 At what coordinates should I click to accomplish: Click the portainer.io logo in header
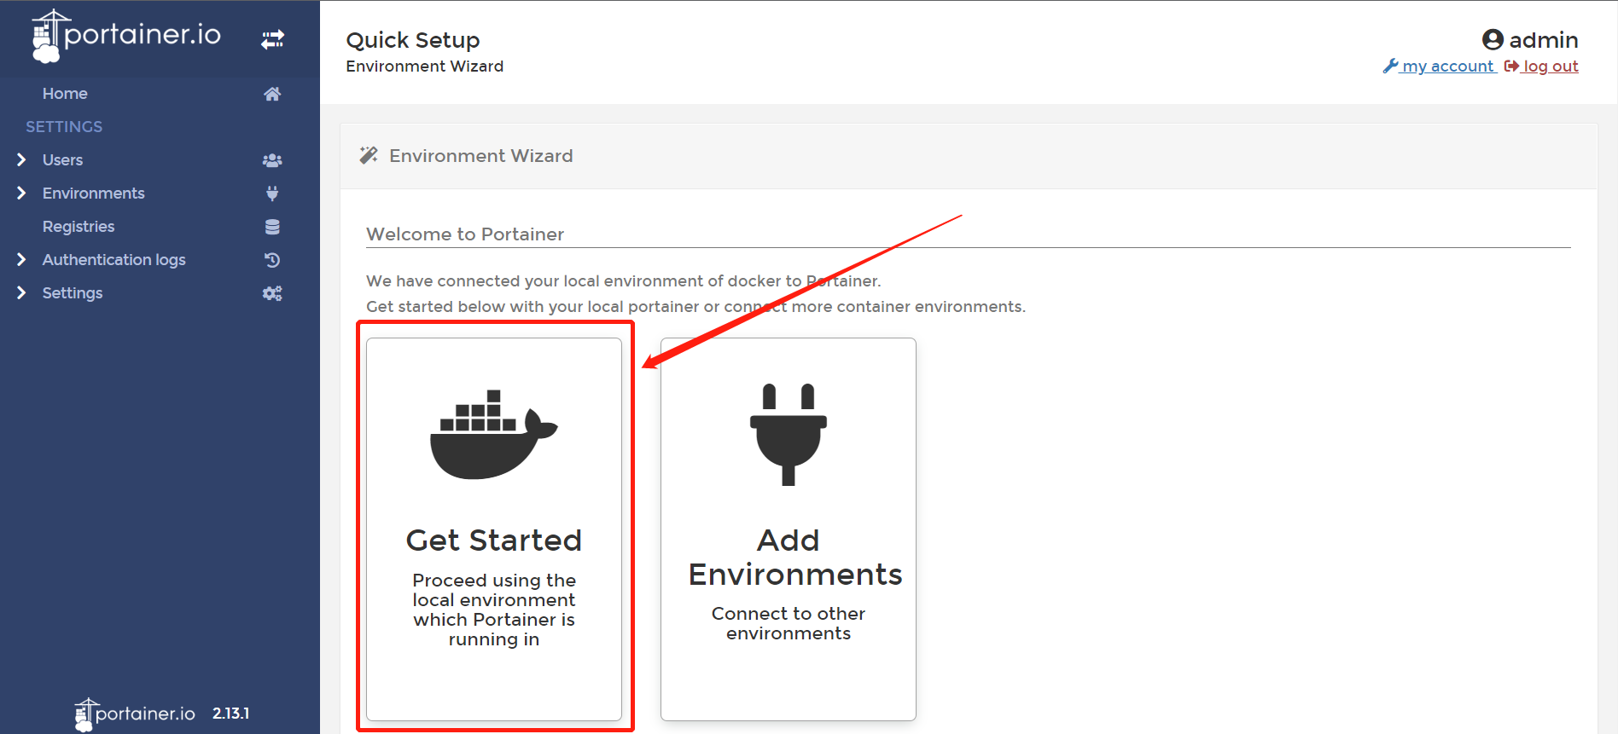pyautogui.click(x=126, y=36)
